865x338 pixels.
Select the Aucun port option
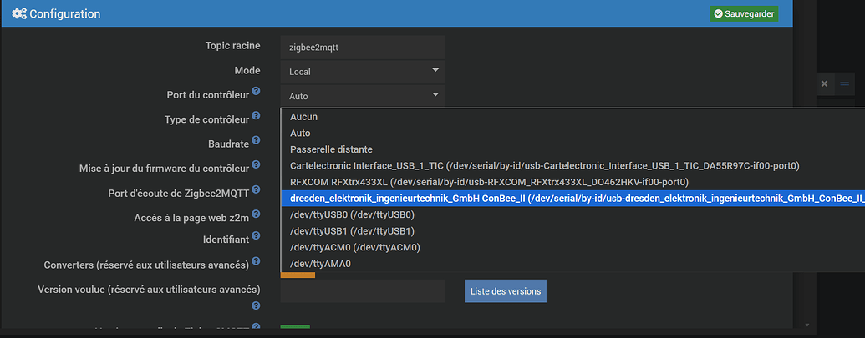[x=304, y=117]
